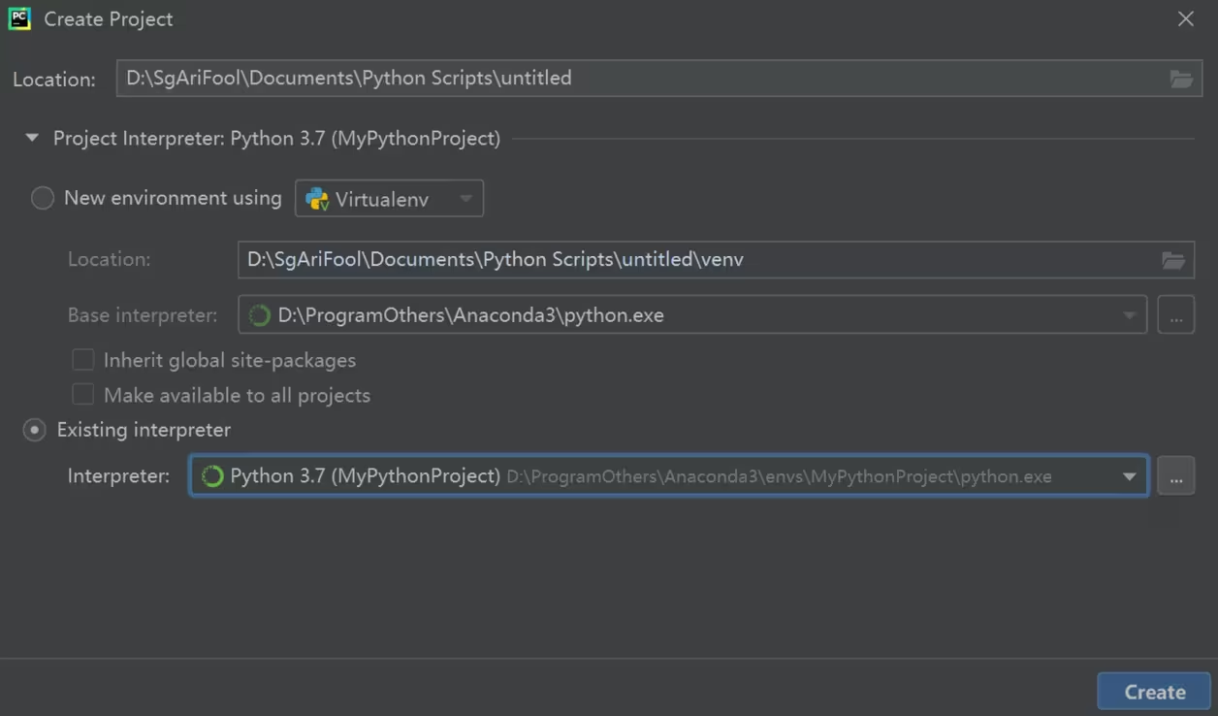This screenshot has height=716, width=1218.
Task: Click the envs\MyPythonProject\python.exe path text
Action: pyautogui.click(x=780, y=477)
